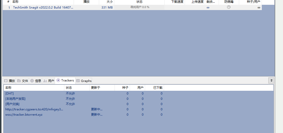Select the [用户交换] tracker row
The height and width of the screenshot is (133, 283).
[x=138, y=104]
